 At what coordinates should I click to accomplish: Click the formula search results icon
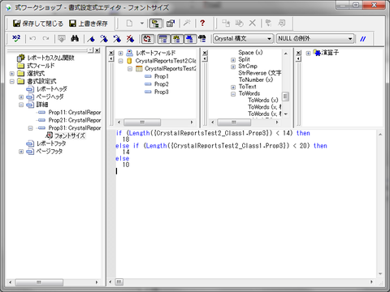point(202,39)
